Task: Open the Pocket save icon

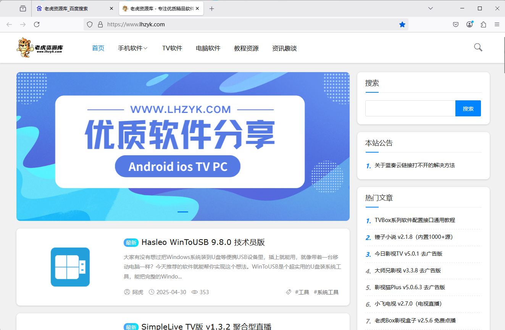Action: (456, 24)
